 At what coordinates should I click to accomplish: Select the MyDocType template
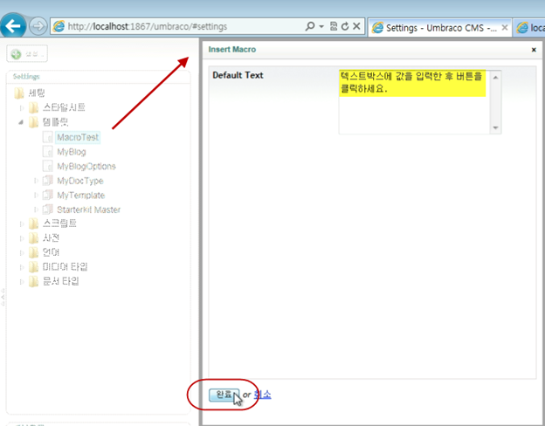point(80,181)
